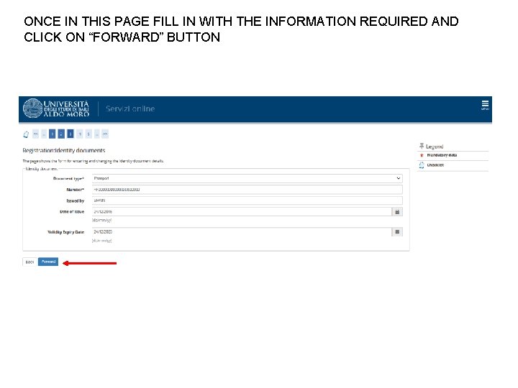The image size is (518, 388).
Task: Open the hamburger menu icon
Action: pyautogui.click(x=485, y=105)
